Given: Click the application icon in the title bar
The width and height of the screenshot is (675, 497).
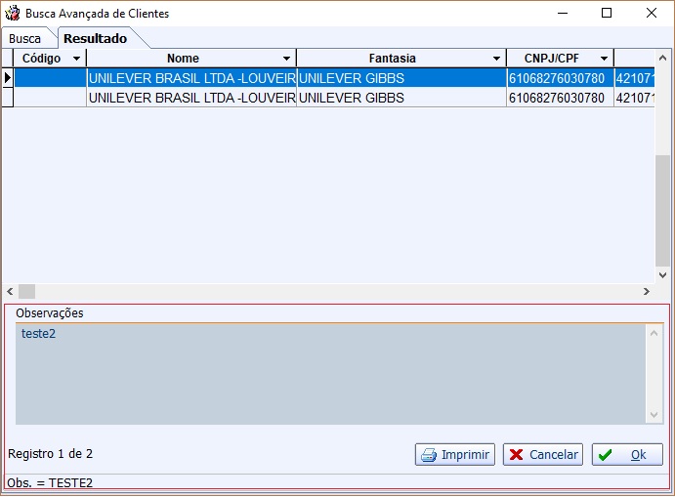Looking at the screenshot, I should (12, 13).
